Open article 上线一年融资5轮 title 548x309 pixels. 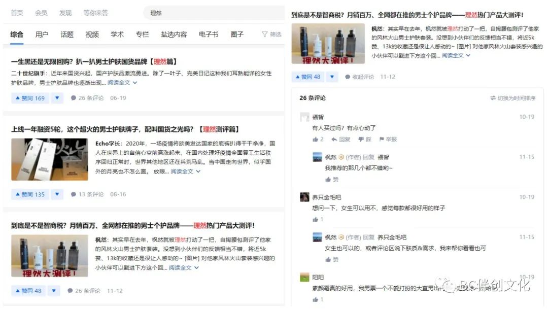coord(125,129)
